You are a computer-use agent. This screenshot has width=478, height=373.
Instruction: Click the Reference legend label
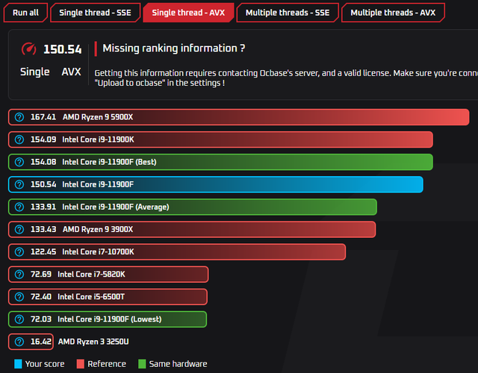[x=107, y=364]
